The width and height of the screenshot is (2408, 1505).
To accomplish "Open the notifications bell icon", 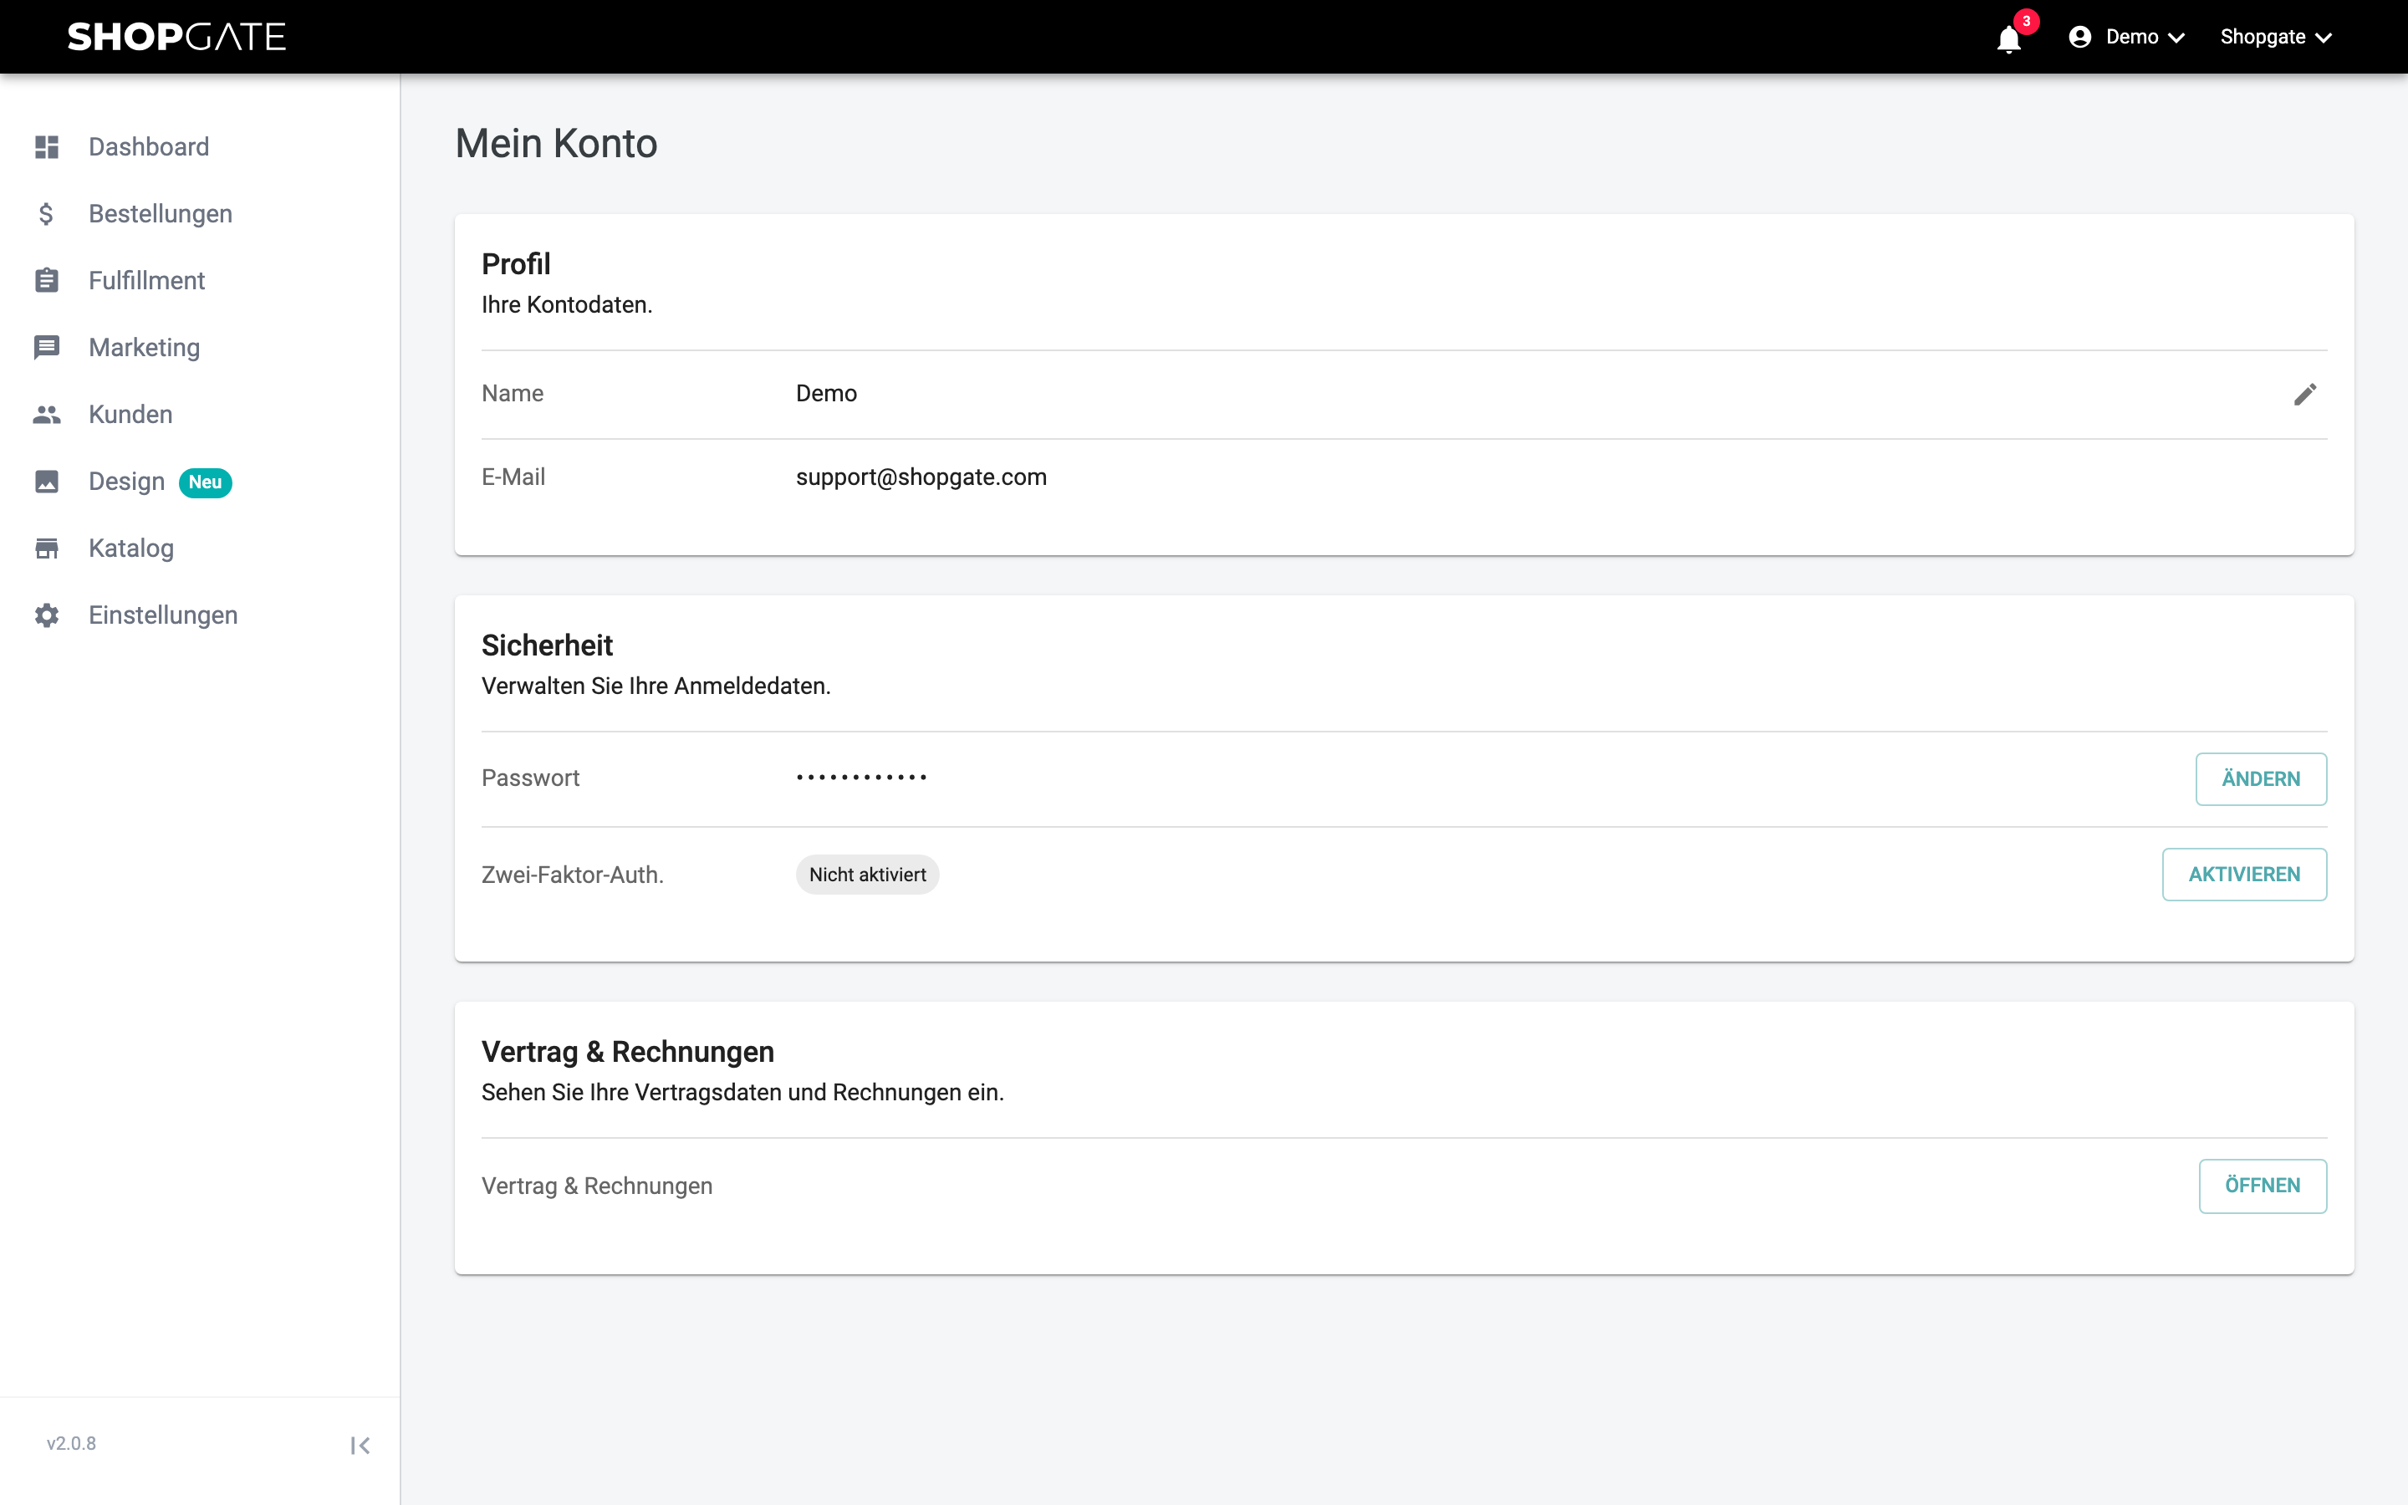I will click(2008, 38).
